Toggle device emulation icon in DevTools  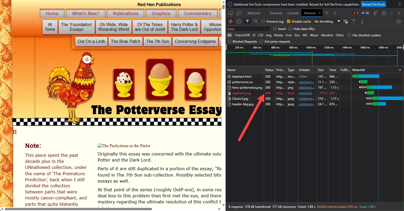239,13
